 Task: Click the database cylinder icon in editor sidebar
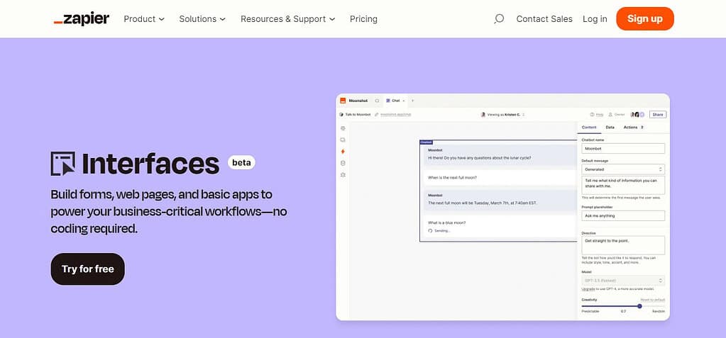tap(343, 163)
